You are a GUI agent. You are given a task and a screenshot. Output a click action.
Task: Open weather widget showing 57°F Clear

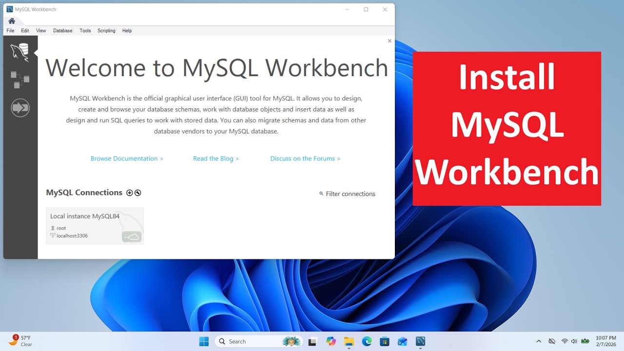(20, 341)
